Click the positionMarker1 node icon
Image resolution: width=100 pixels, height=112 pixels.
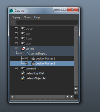click(33, 58)
